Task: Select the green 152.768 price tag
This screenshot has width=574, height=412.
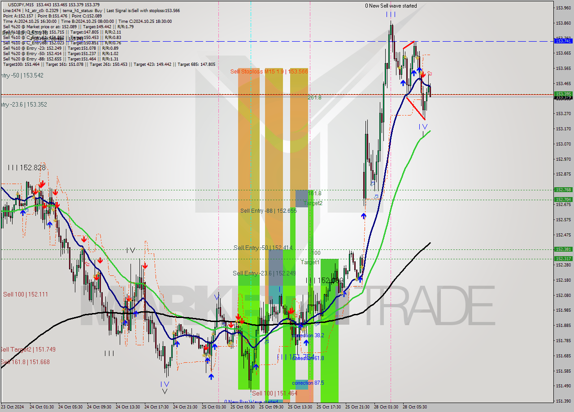Action: (563, 189)
